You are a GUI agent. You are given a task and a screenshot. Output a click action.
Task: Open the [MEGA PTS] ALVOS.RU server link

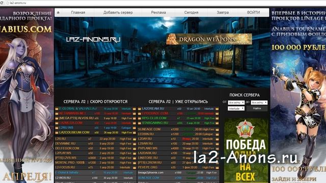pos(76,118)
